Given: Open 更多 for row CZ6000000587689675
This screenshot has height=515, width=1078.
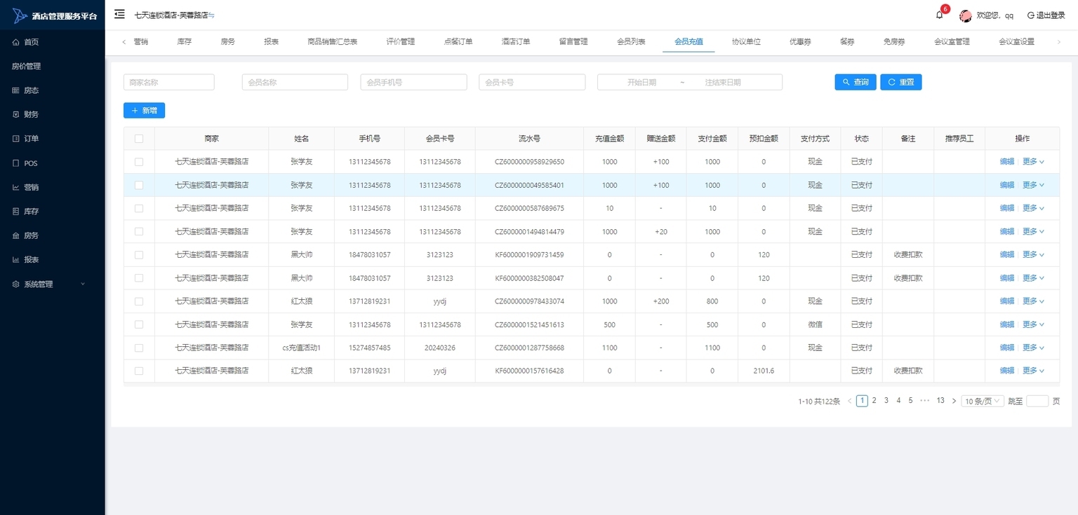Looking at the screenshot, I should point(1033,208).
